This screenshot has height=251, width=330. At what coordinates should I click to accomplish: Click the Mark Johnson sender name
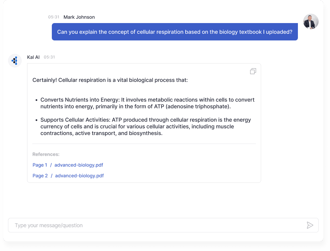(x=79, y=17)
